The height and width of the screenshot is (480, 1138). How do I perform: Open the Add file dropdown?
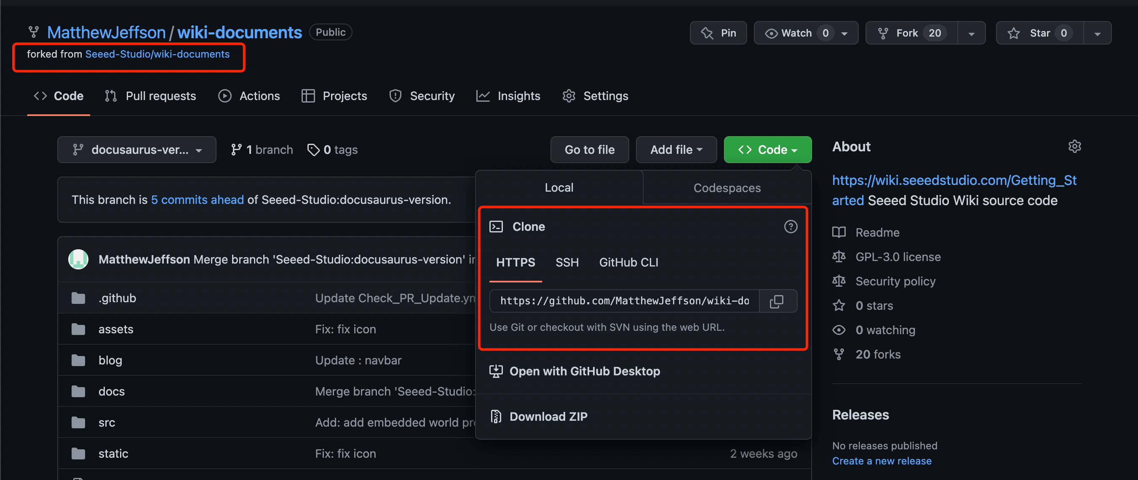[x=676, y=150]
